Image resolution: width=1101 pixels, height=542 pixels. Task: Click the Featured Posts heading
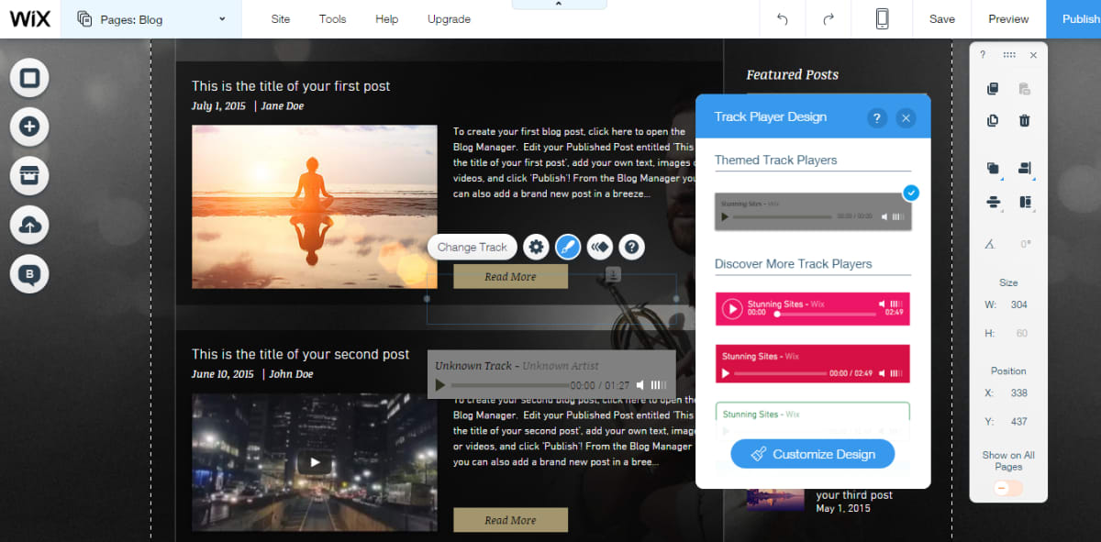pyautogui.click(x=793, y=74)
